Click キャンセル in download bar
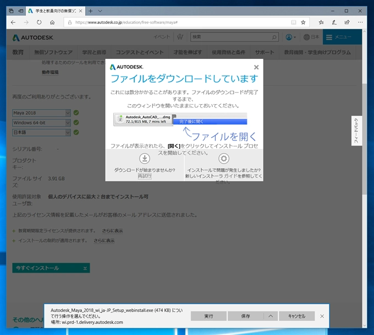The image size is (374, 335). tap(296, 316)
